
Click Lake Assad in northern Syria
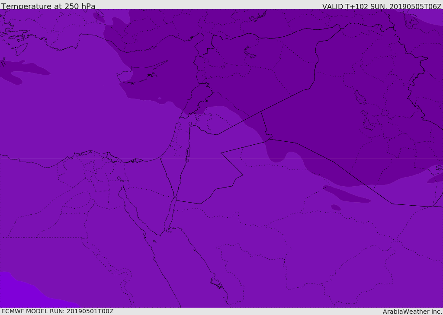[x=250, y=52]
